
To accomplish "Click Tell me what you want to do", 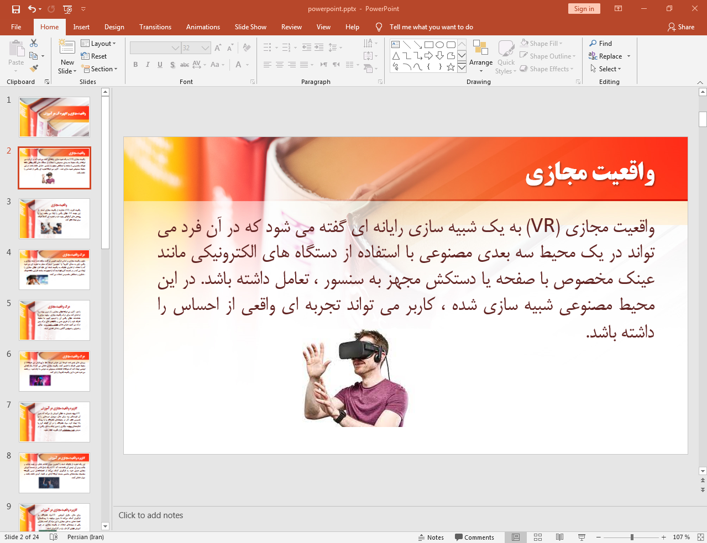I will [431, 27].
